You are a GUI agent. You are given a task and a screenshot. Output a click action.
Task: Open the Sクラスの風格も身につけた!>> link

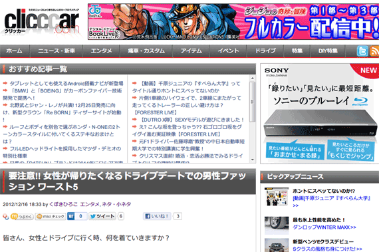(327, 249)
